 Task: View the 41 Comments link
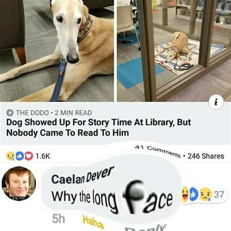tap(158, 151)
